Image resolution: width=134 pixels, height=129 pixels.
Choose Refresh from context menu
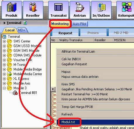[x=95, y=114]
